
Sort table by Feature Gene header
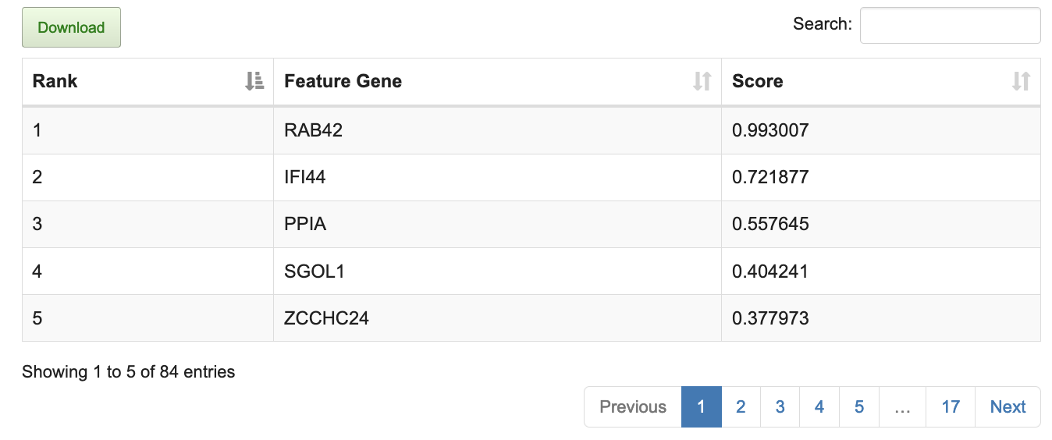(343, 81)
